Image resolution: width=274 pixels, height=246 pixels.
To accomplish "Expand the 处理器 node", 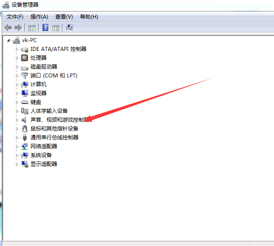I will tap(17, 58).
